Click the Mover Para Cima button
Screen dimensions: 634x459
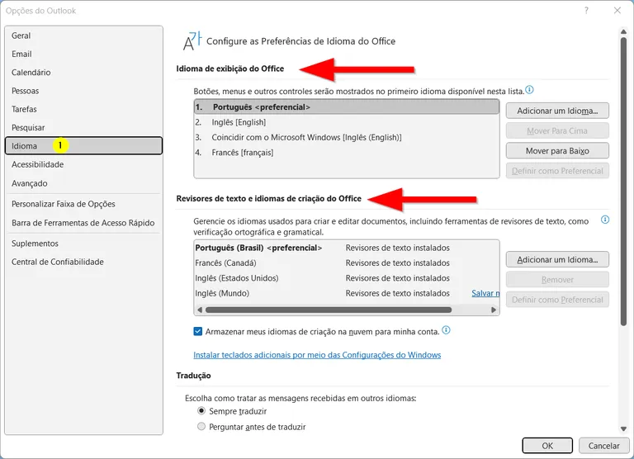pos(557,130)
